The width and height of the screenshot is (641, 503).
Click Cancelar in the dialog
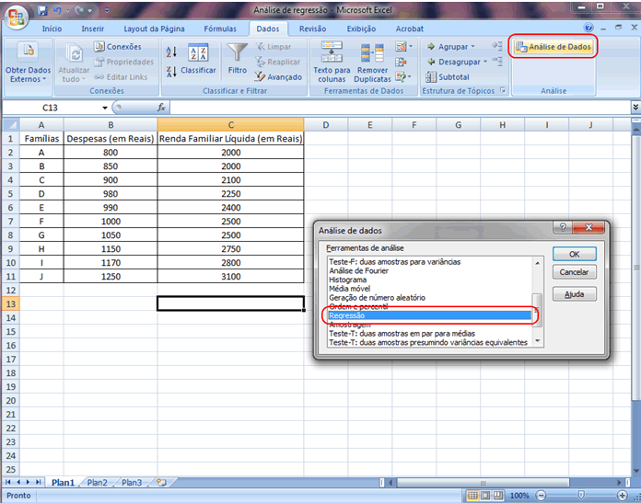coord(574,272)
